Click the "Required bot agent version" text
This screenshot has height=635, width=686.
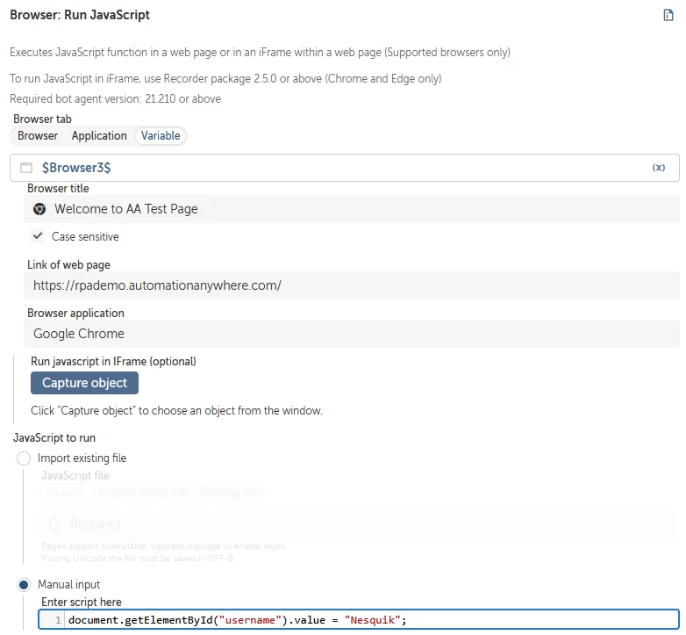[x=115, y=99]
